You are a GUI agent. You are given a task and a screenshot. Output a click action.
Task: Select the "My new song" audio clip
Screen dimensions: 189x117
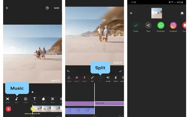pos(109,104)
